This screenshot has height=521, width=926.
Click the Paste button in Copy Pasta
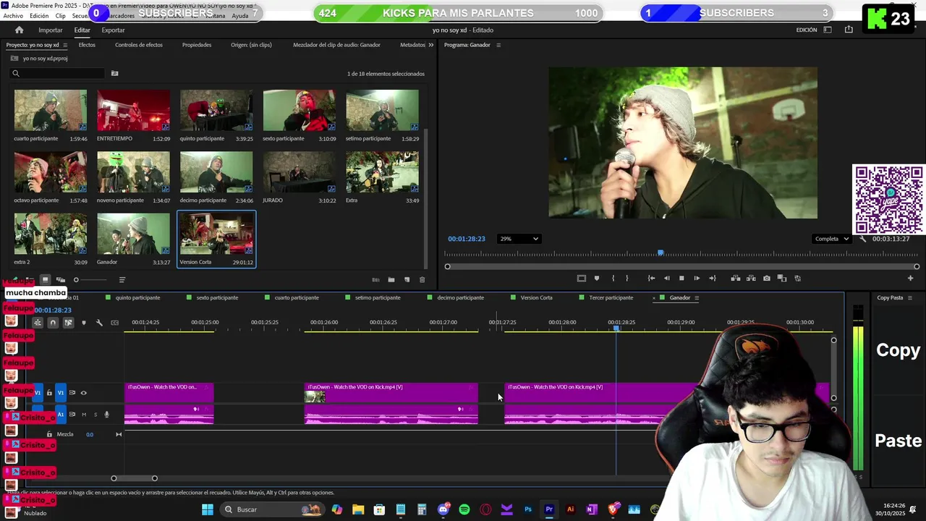(898, 441)
